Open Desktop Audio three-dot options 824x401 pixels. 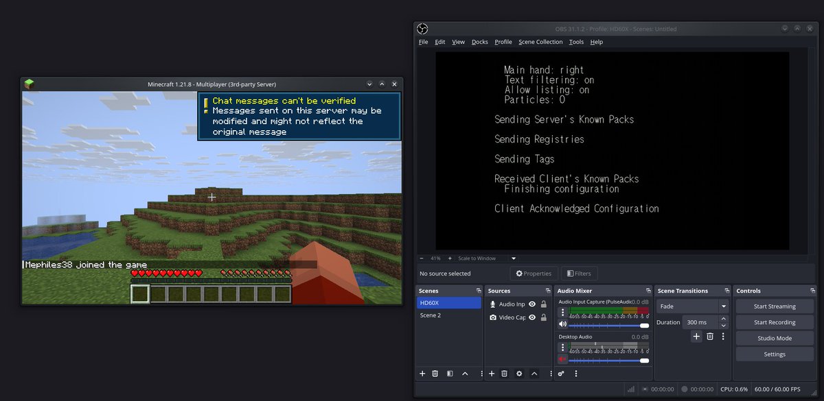[563, 348]
